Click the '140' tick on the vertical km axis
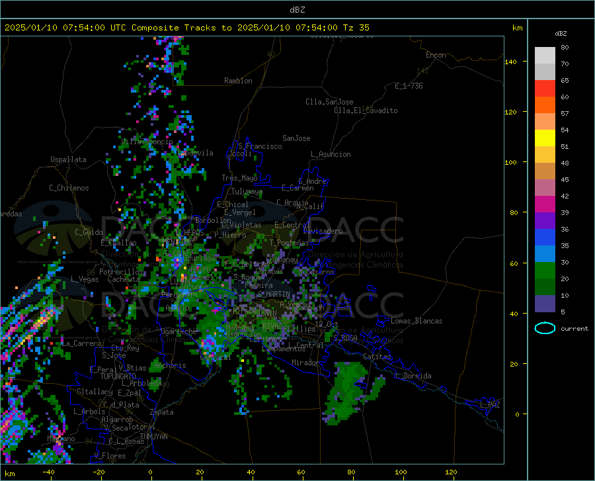 511,62
